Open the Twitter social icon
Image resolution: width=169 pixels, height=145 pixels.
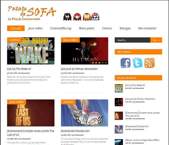pos(138,63)
